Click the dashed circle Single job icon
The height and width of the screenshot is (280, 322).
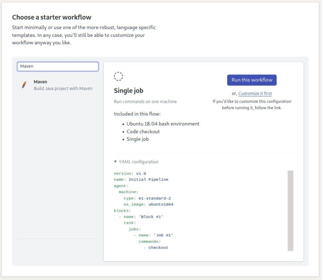click(118, 76)
